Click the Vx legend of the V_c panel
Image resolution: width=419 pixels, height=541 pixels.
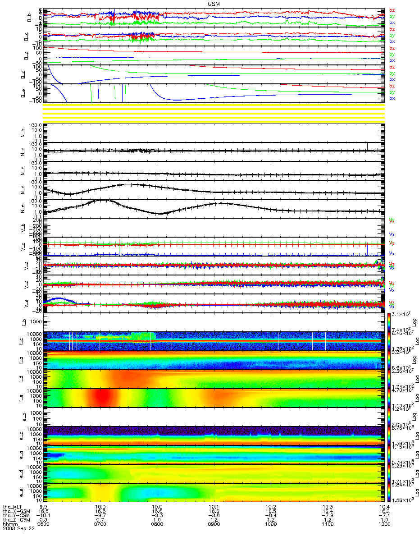click(x=392, y=254)
